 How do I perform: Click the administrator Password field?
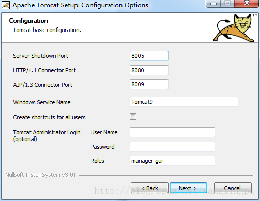172,147
